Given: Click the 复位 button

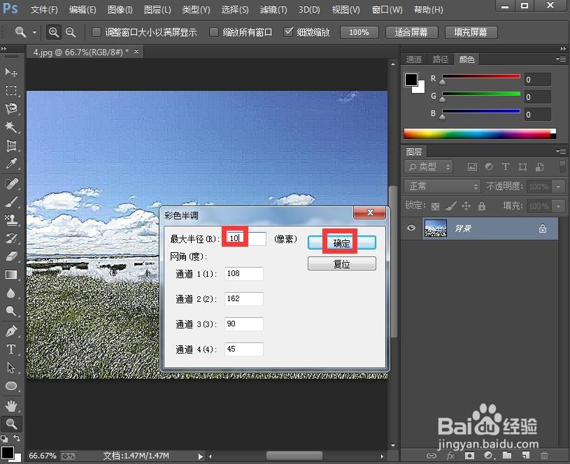Looking at the screenshot, I should (341, 263).
